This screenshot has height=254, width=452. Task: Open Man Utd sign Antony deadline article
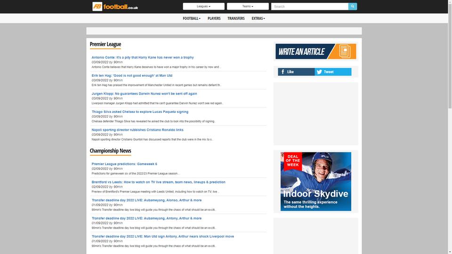pyautogui.click(x=163, y=237)
